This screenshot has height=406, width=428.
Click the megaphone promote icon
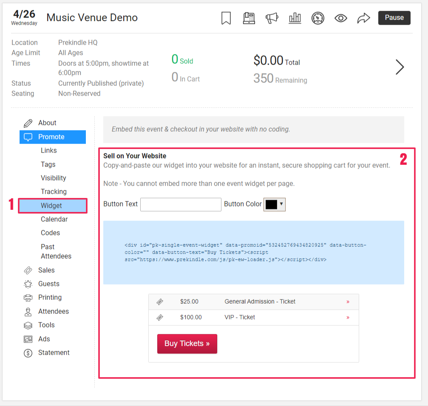(x=272, y=18)
